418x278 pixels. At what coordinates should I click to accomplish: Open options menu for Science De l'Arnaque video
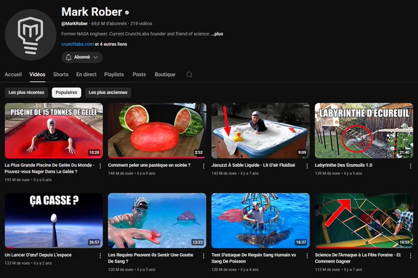(410, 256)
